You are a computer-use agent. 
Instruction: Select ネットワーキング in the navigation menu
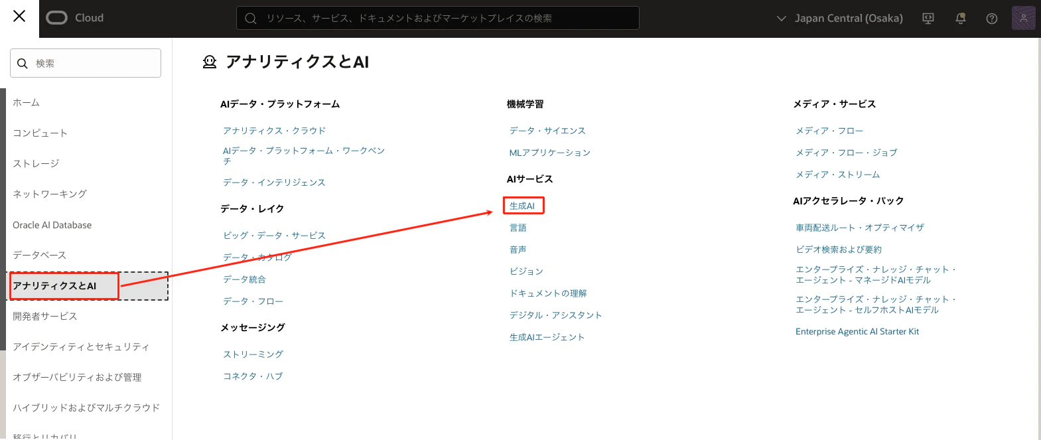pyautogui.click(x=50, y=194)
